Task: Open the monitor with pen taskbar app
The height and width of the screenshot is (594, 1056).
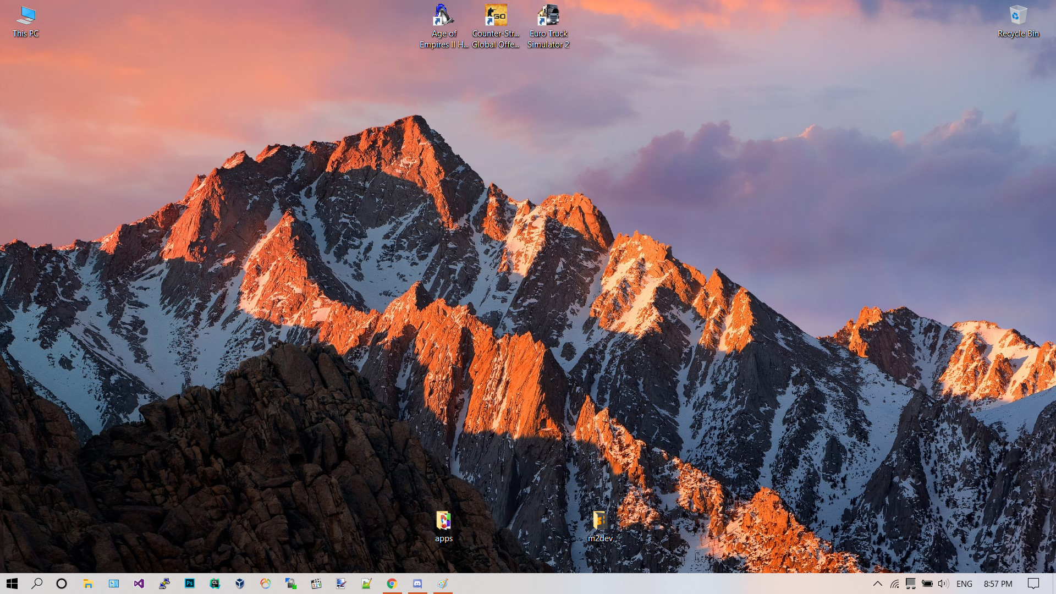Action: coord(342,584)
